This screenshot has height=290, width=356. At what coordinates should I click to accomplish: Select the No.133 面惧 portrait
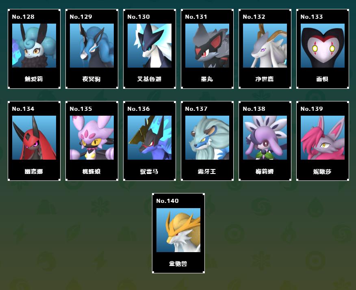tap(323, 46)
